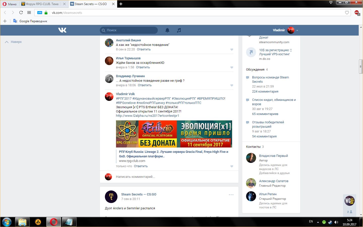363x227 pixels.
Task: Open AIMP player in taskbar
Action: tap(38, 222)
